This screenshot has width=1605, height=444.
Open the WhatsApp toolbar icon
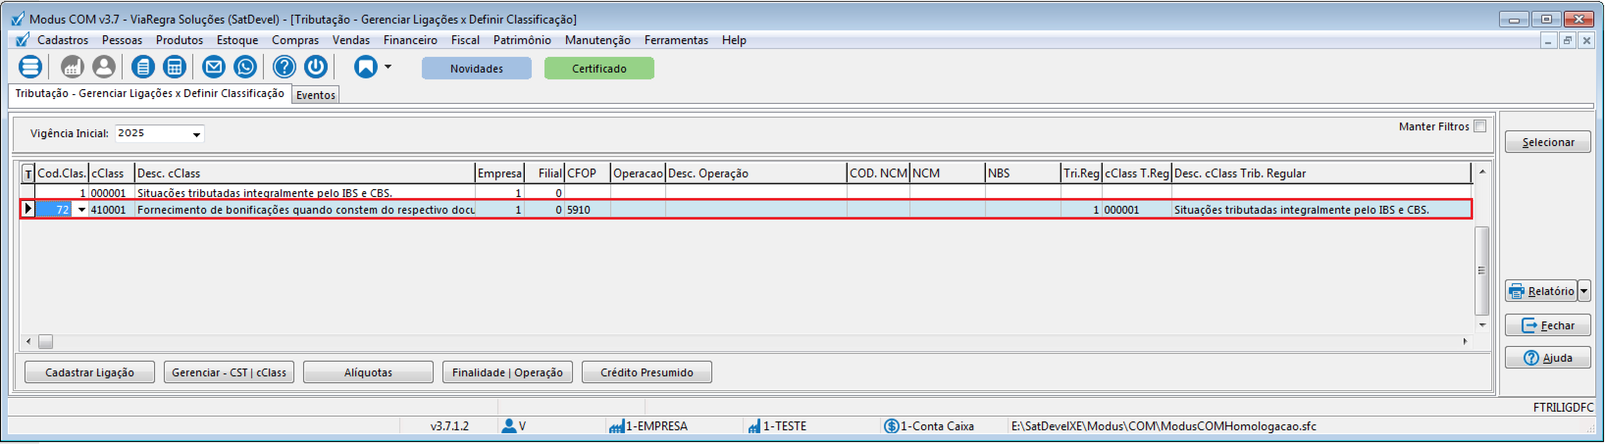pos(245,67)
